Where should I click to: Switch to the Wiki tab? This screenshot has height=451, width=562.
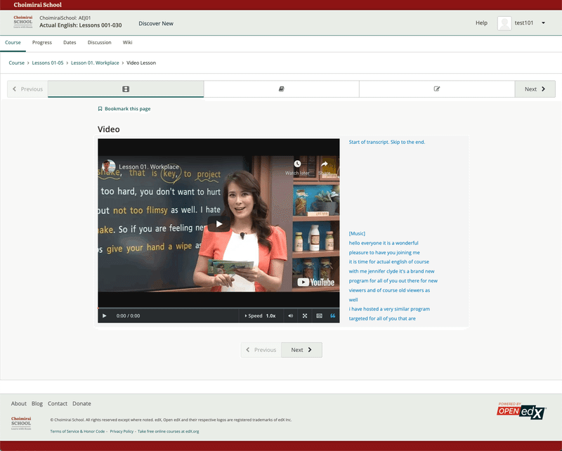click(x=127, y=42)
